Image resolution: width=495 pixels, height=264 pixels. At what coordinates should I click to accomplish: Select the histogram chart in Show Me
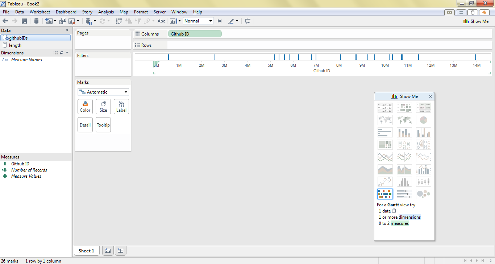point(404,182)
